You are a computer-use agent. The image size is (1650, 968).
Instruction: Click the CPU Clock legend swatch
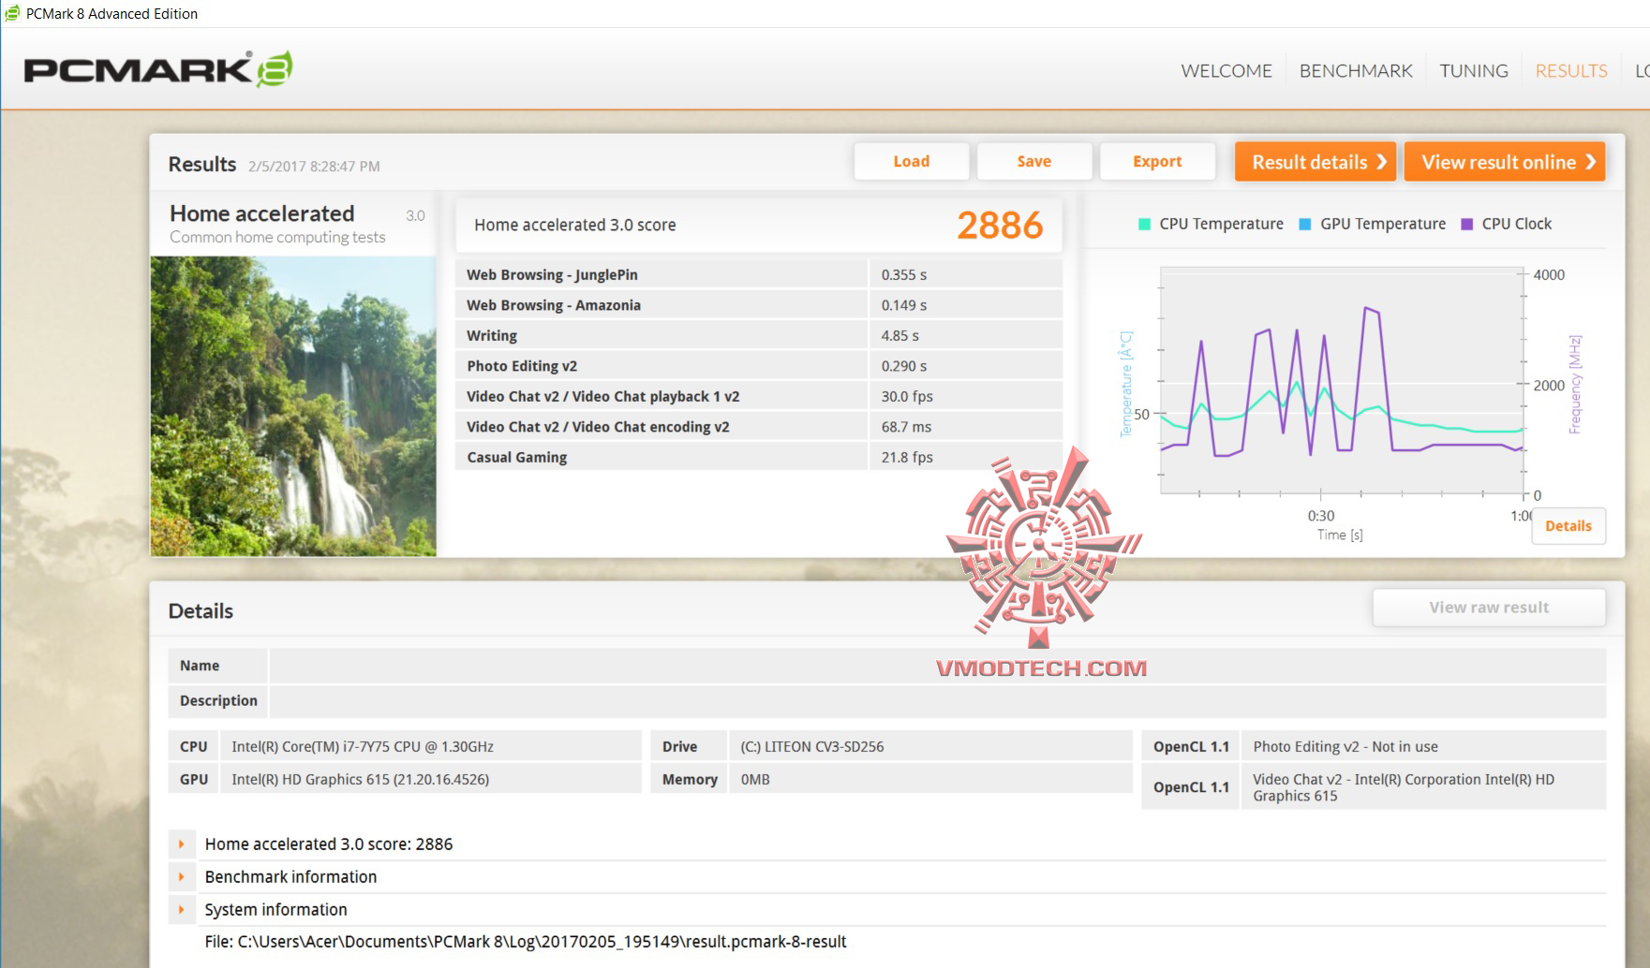(1467, 225)
